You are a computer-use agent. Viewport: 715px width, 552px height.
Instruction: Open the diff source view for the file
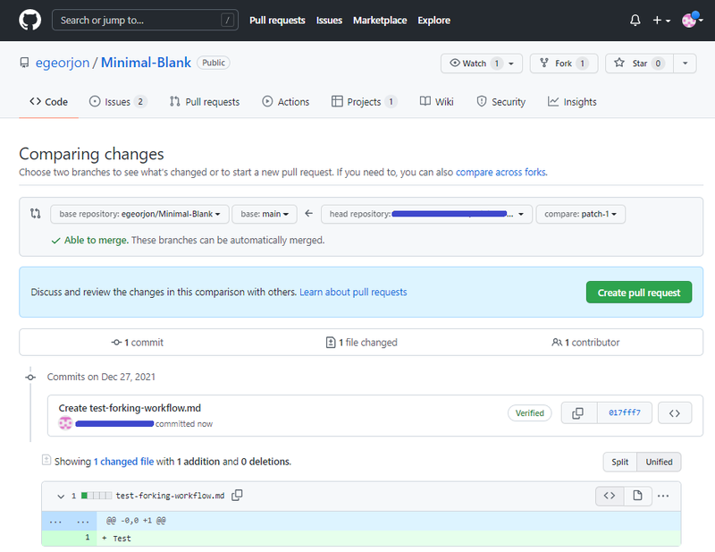(610, 496)
